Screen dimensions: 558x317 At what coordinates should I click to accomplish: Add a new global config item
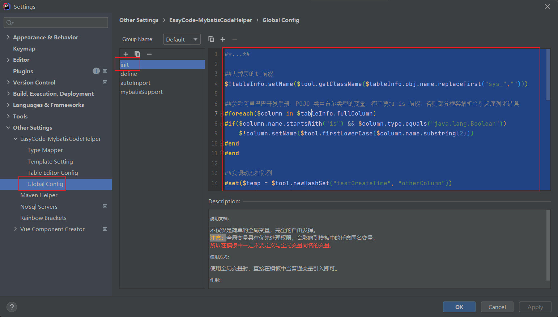click(x=126, y=54)
